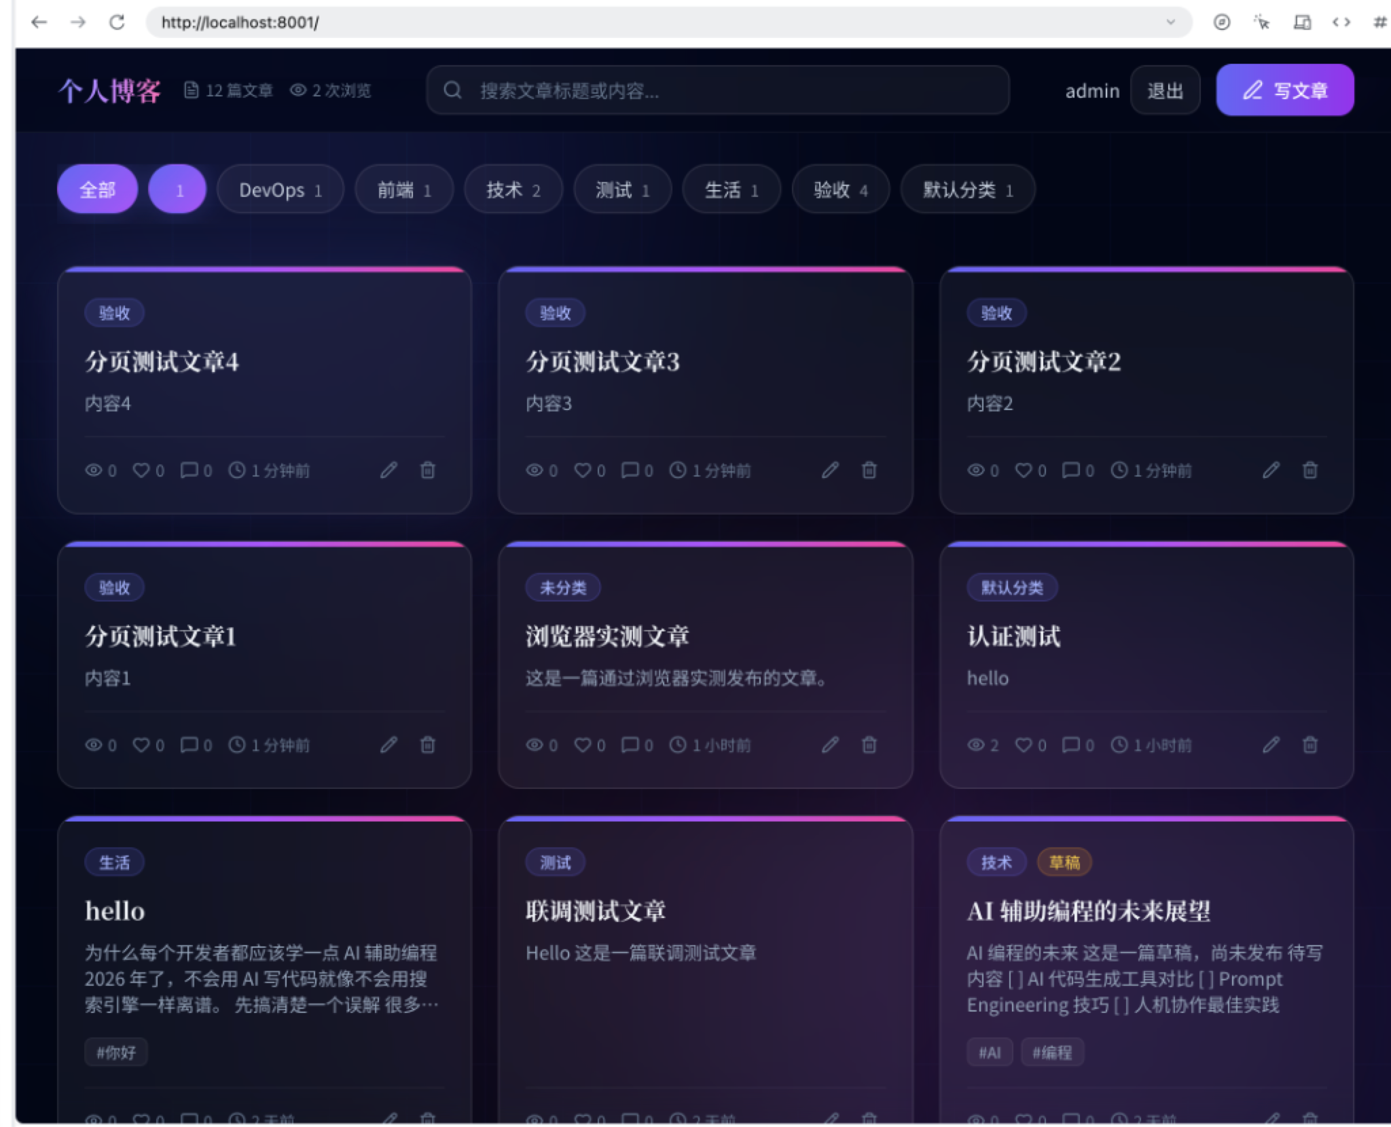This screenshot has width=1391, height=1127.
Task: Delete the article 分页测试文章3 via trash icon
Action: coord(869,470)
